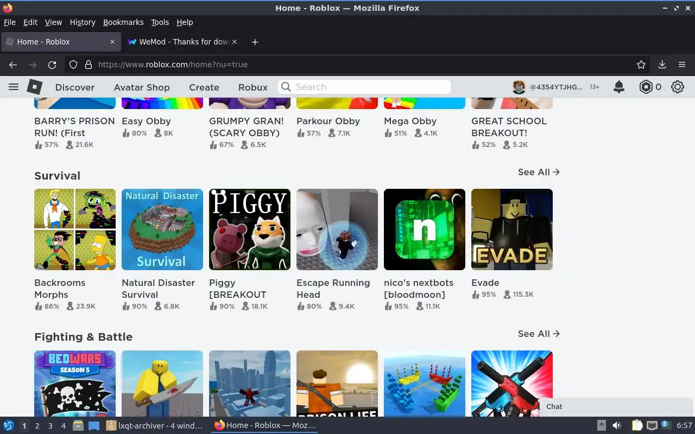Open the Piggy [BREAKOUT thumbnail

pos(250,229)
